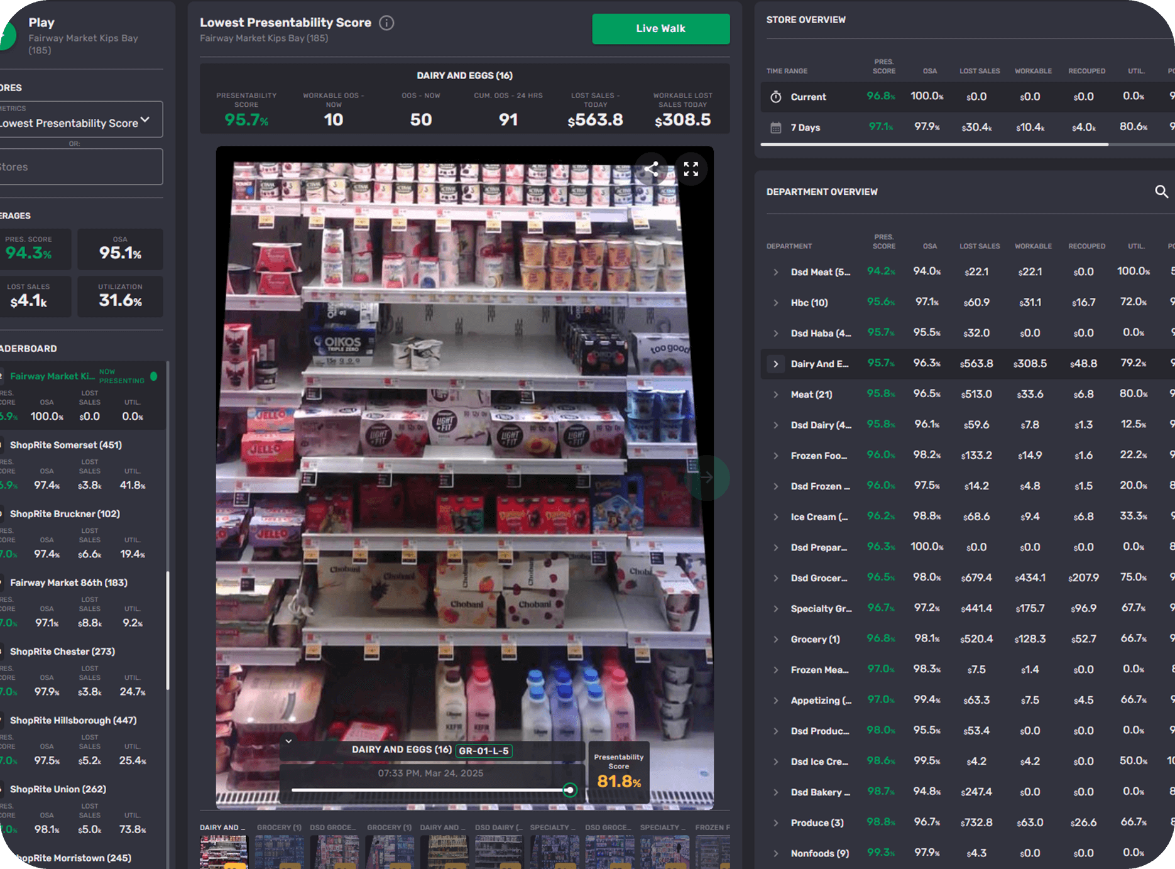Click the calendar icon beside 7 Days

776,128
